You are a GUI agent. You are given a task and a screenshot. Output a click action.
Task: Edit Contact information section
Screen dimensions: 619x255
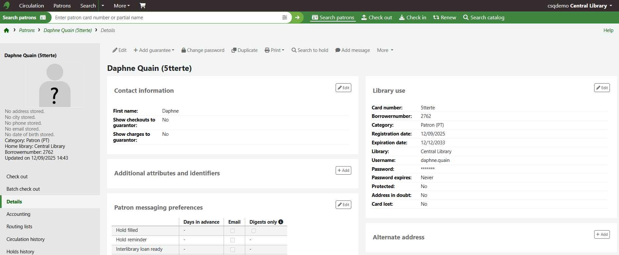343,88
